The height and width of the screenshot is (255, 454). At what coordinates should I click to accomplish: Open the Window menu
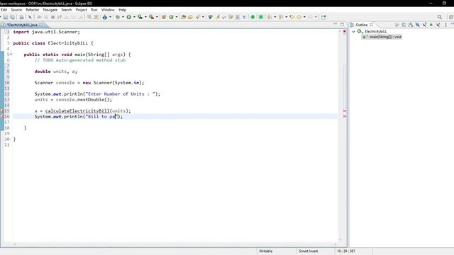pyautogui.click(x=108, y=10)
